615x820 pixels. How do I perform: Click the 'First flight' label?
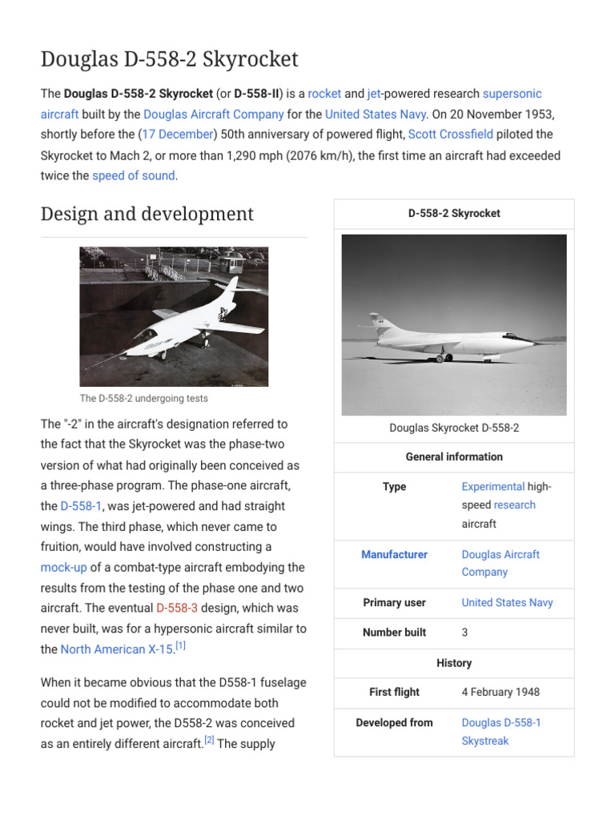coord(394,693)
